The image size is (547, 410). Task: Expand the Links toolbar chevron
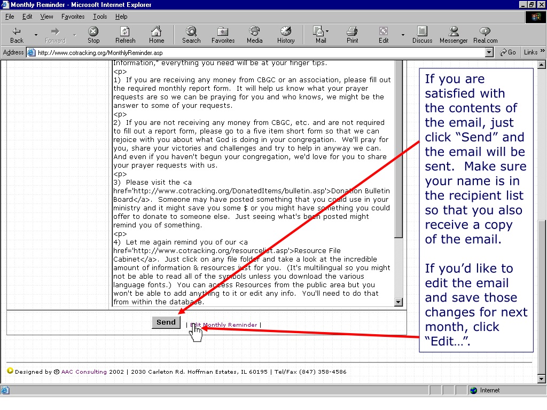click(x=543, y=51)
